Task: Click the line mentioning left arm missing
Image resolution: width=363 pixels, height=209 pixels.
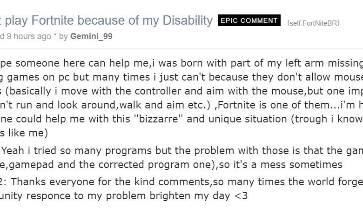Action: tap(181, 63)
